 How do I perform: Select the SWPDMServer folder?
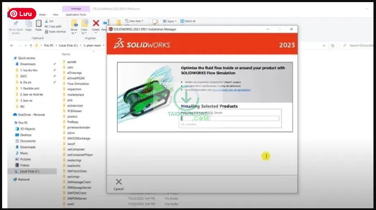(x=77, y=199)
